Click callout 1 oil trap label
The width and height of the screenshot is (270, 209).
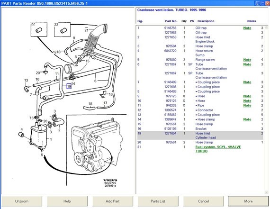[x=51, y=139]
